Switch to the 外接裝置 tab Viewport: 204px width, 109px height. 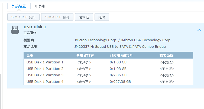coord(19,6)
